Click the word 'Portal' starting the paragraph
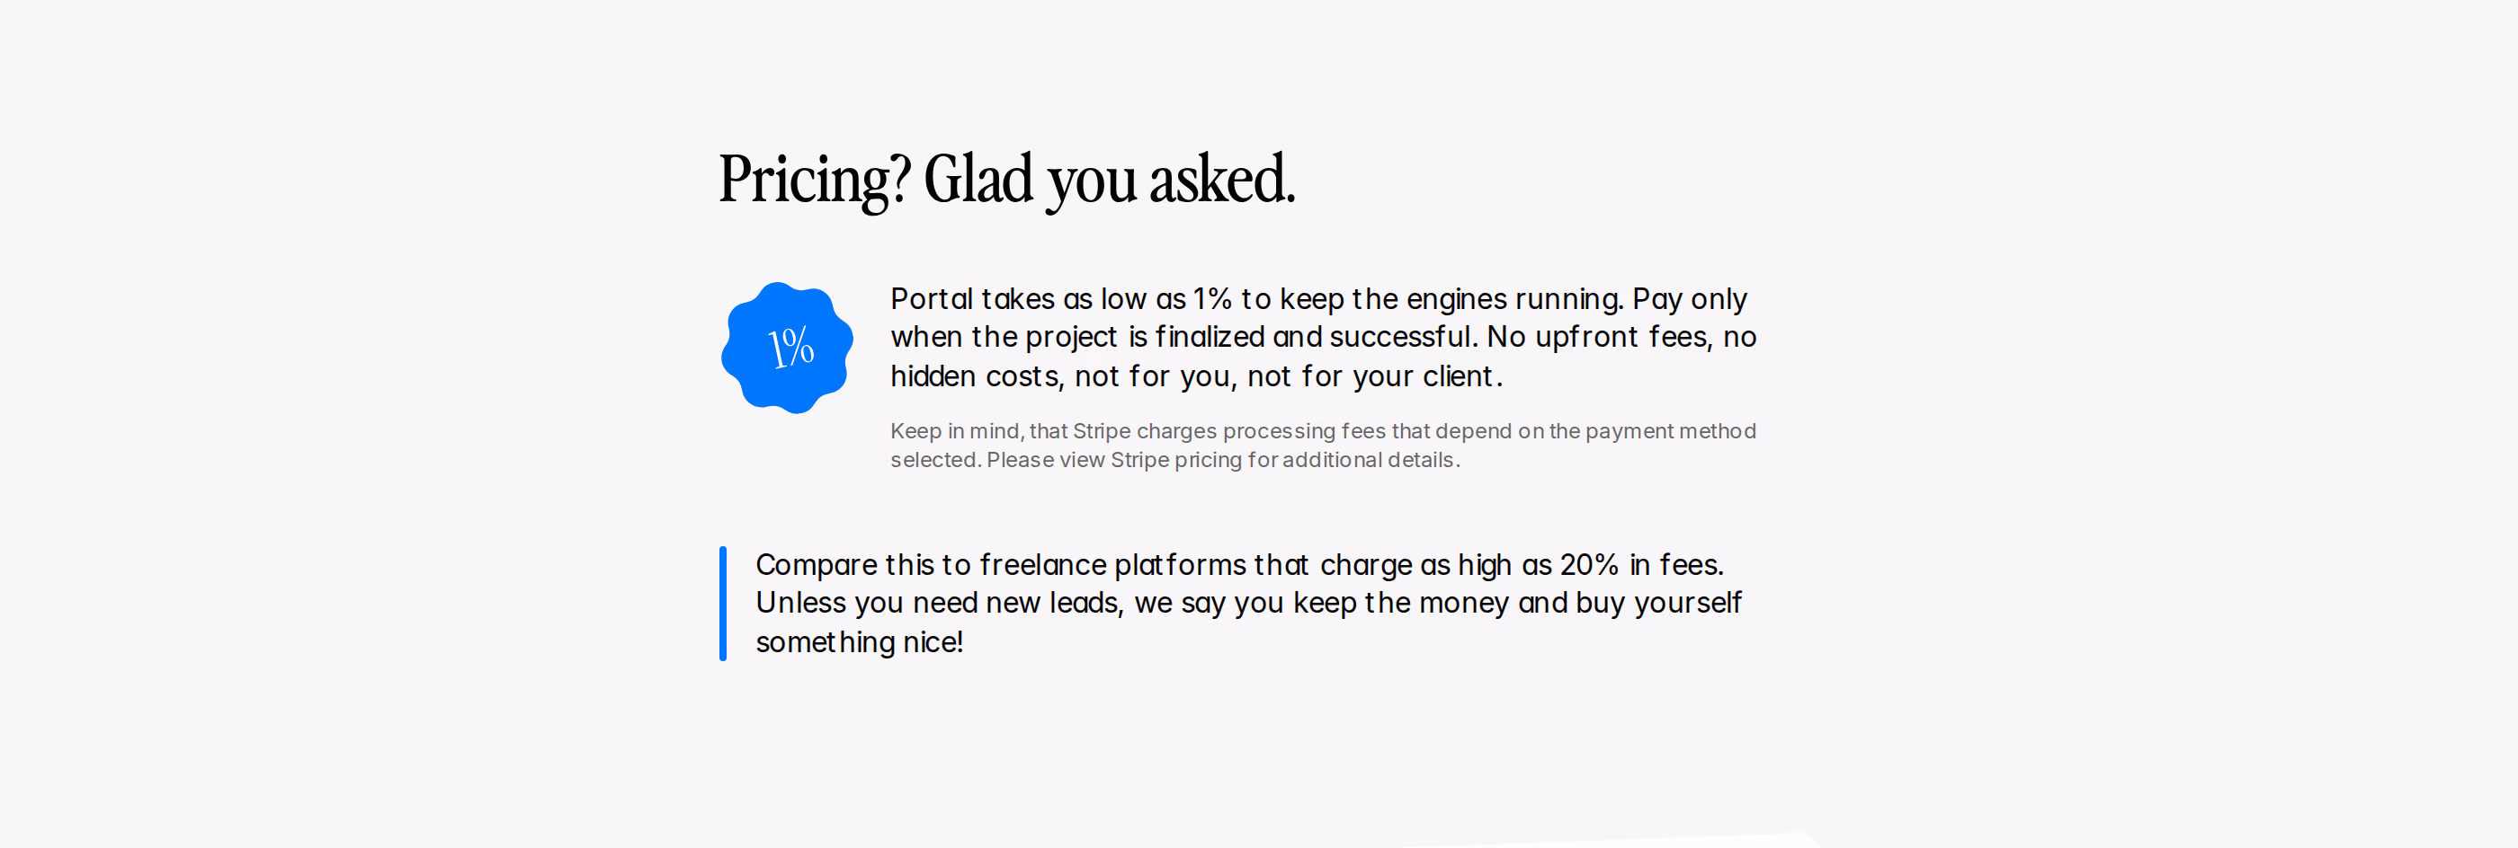The image size is (2518, 848). pyautogui.click(x=932, y=299)
